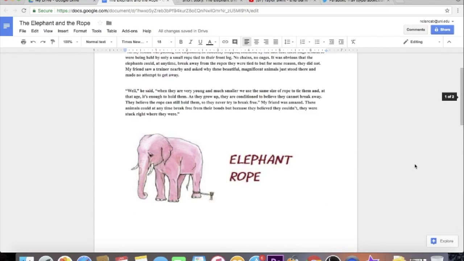Select Right align

click(x=266, y=42)
